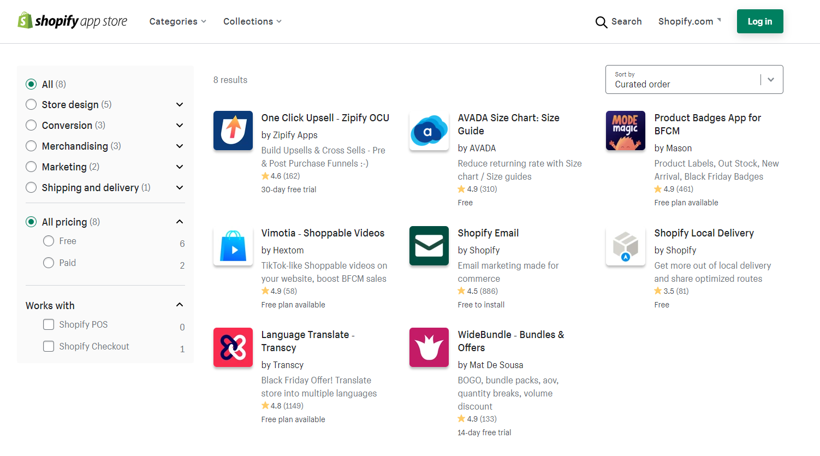Open the Categories menu
Screen dimensions: 820x456
(x=177, y=21)
